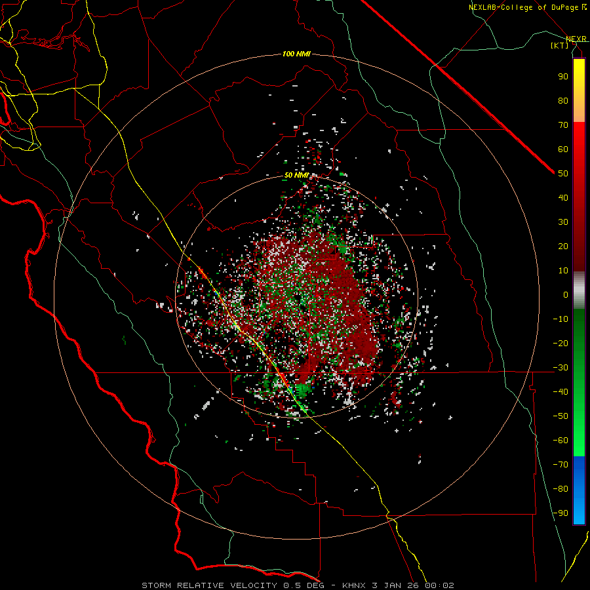
Task: Select the 30 value on velocity scale
Action: [x=563, y=222]
